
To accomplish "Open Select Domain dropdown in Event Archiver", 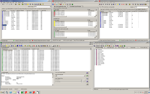I will point(50,7).
